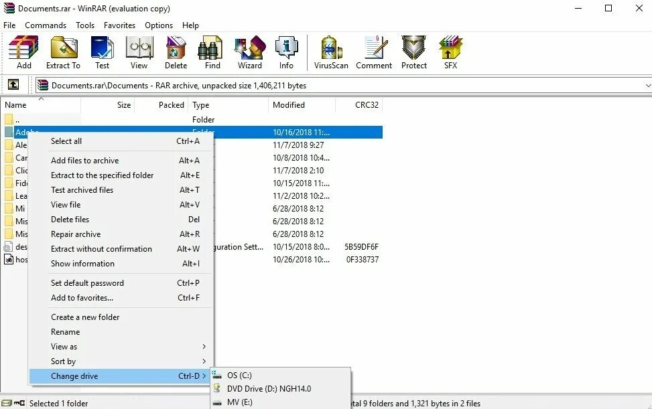Choose Set default password
This screenshot has width=652, height=409.
coord(121,282)
